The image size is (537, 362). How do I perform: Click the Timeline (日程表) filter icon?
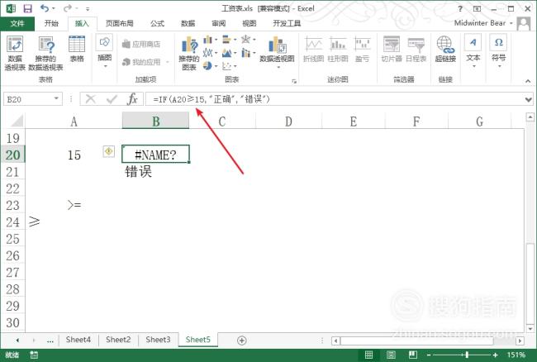[416, 50]
